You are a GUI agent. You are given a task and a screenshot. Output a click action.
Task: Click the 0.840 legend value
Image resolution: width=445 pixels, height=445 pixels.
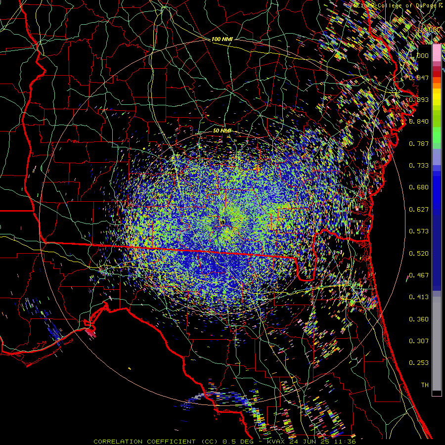419,122
